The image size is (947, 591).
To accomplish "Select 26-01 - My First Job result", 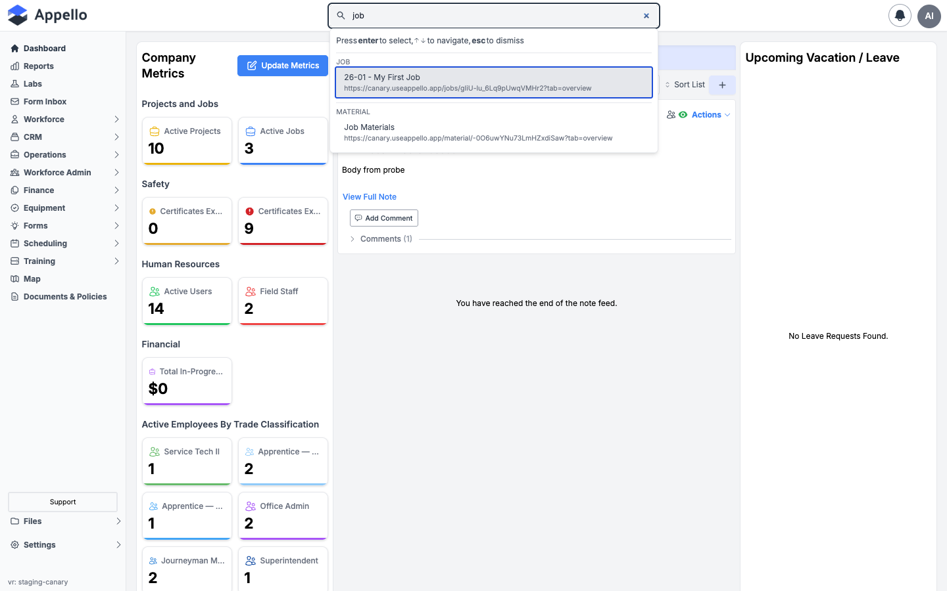I will coord(494,82).
